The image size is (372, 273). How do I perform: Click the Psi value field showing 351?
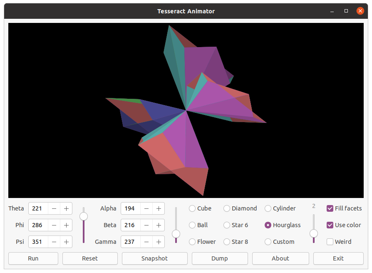[x=38, y=242]
